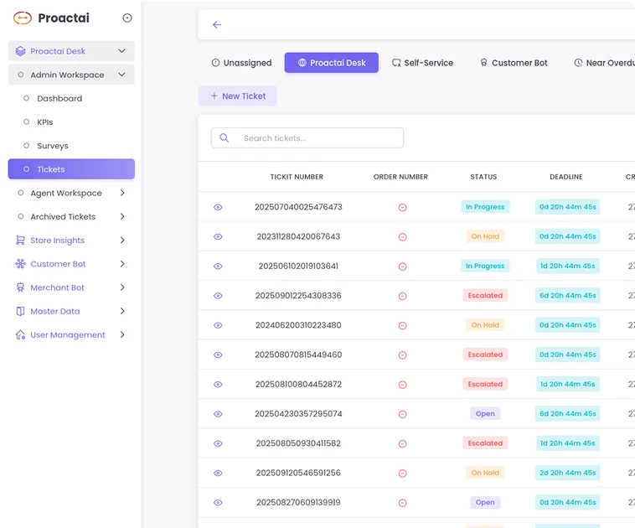Viewport: 635px width, 528px height.
Task: Click the back arrow icon
Action: click(x=217, y=25)
